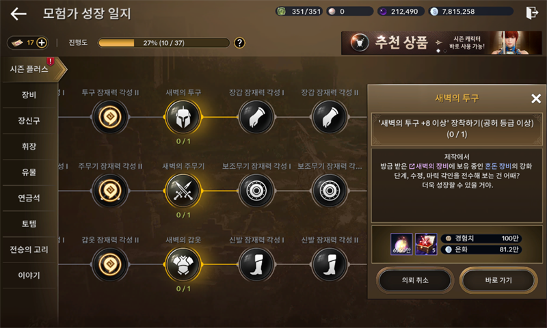The image size is (547, 328).
Task: Select the 새벽의 주무기 crossed swords icon
Action: click(183, 191)
